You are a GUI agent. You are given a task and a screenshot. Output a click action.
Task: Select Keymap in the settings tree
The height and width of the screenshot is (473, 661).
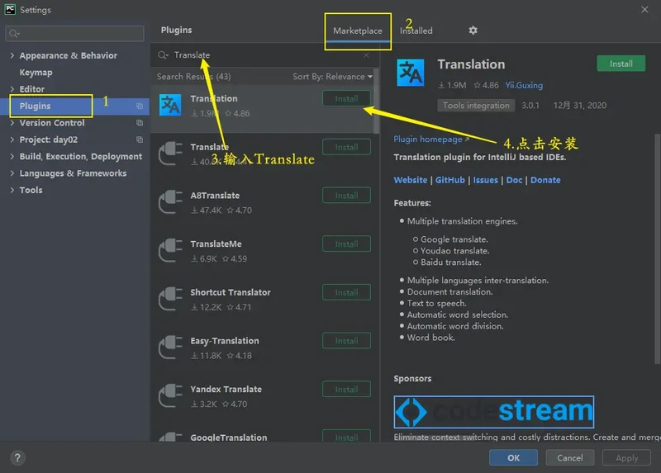36,73
